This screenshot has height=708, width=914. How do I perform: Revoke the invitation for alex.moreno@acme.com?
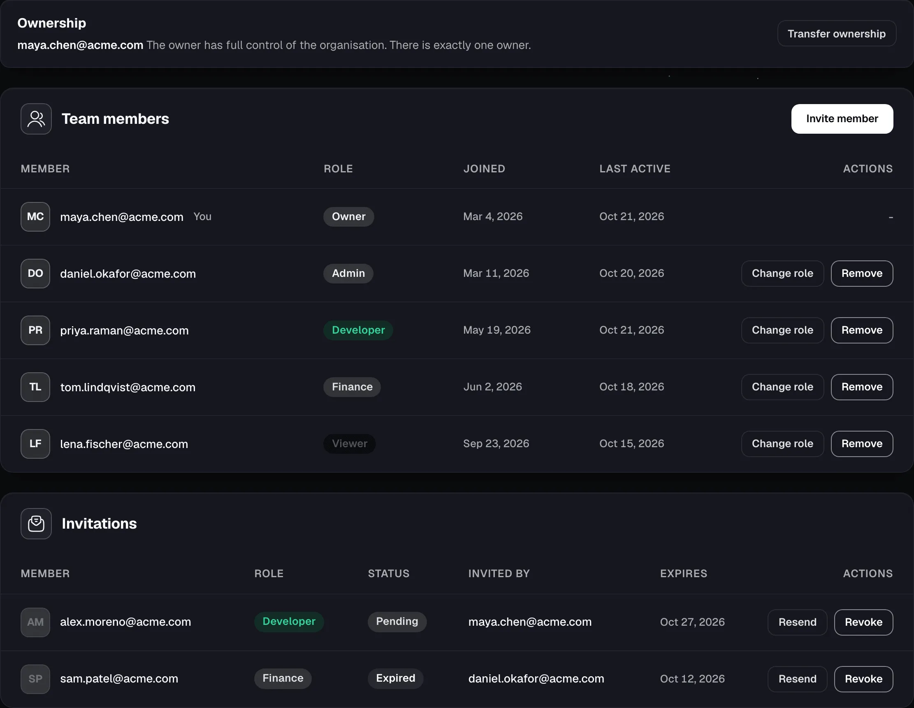coord(863,622)
